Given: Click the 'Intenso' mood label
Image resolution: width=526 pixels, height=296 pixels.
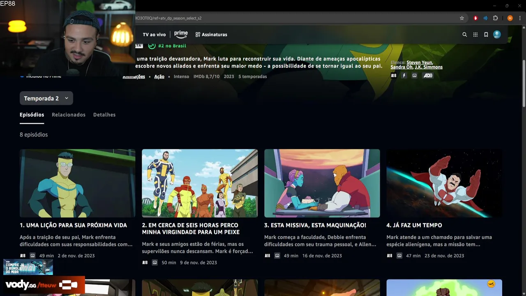Looking at the screenshot, I should tap(181, 76).
